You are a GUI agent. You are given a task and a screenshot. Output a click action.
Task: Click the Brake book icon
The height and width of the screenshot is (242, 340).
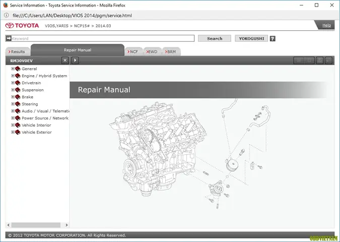click(18, 97)
